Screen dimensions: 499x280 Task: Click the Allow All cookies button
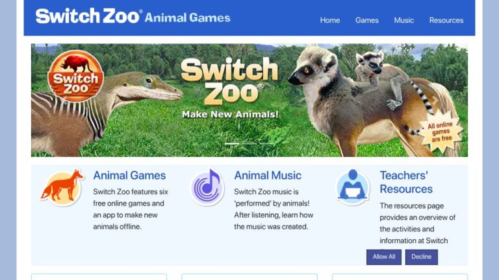(x=384, y=257)
